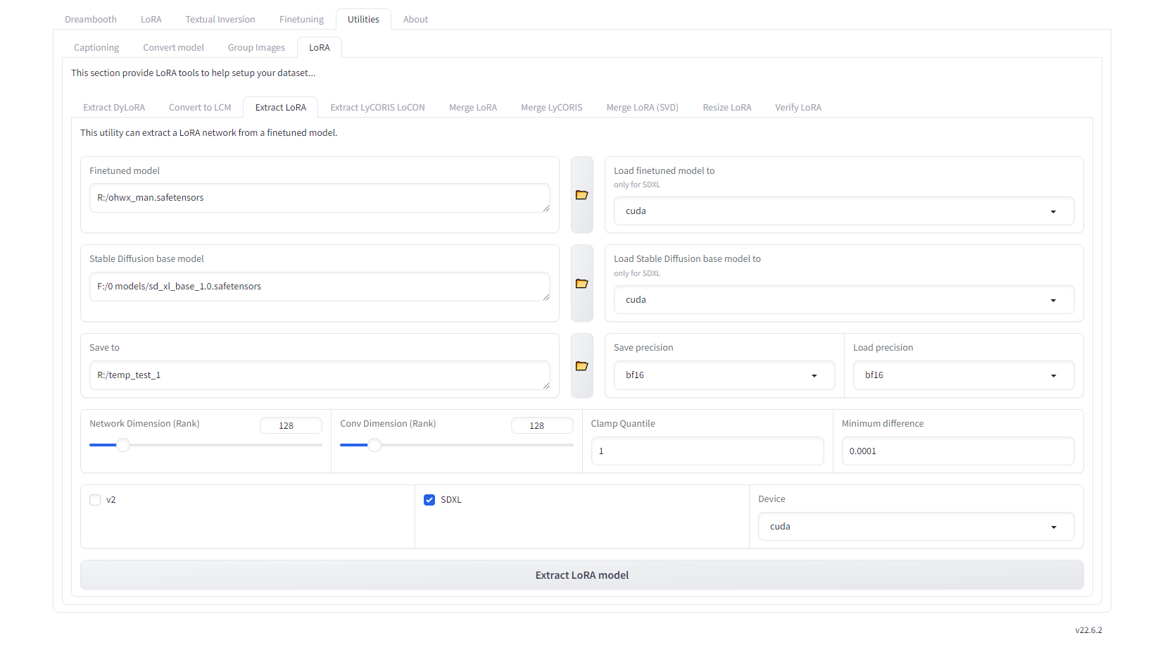Select the Extract LoRA tab
The width and height of the screenshot is (1172, 664).
(x=281, y=108)
